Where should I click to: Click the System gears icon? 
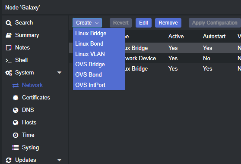click(9, 73)
